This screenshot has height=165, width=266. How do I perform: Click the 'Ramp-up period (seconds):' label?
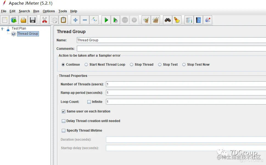tap(82, 93)
